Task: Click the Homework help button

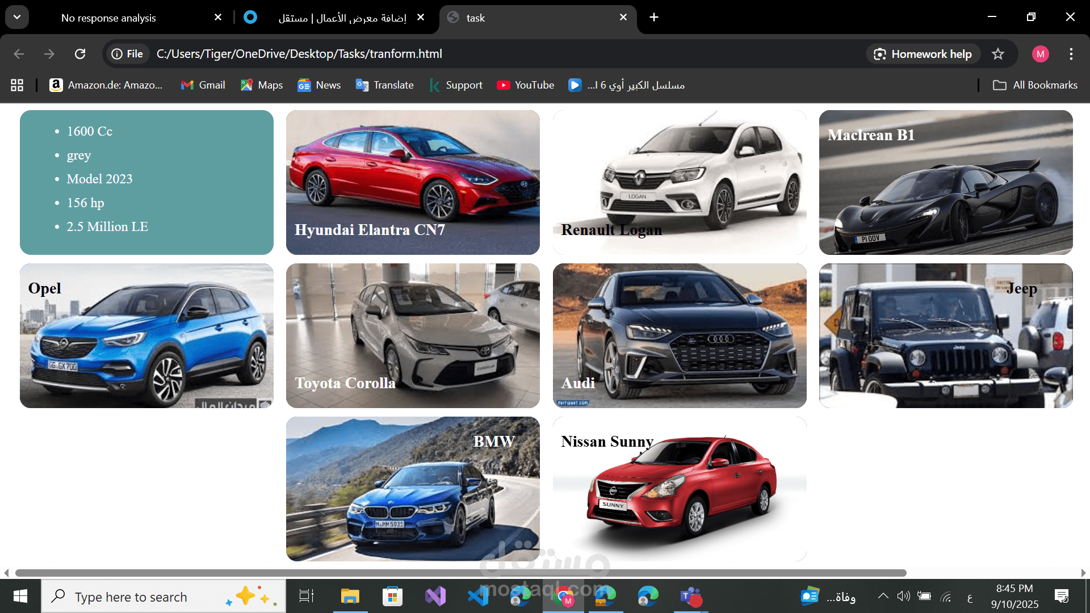Action: click(924, 54)
